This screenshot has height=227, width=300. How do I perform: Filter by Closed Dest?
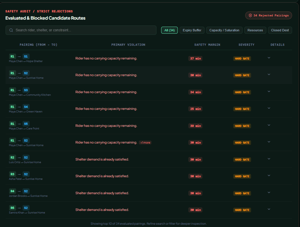280,30
